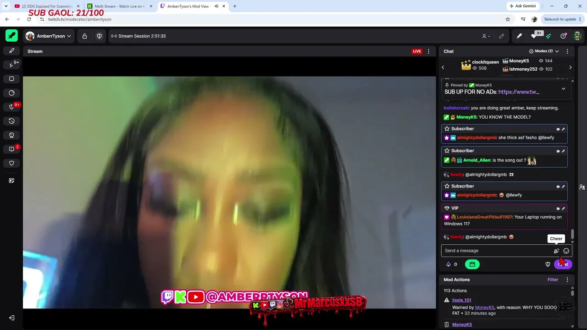Open the AmberrTyson channel dropdown
This screenshot has width=587, height=330.
coord(48,36)
